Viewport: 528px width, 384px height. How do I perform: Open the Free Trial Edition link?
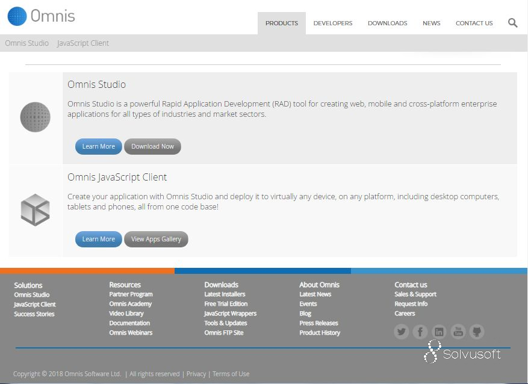(226, 303)
